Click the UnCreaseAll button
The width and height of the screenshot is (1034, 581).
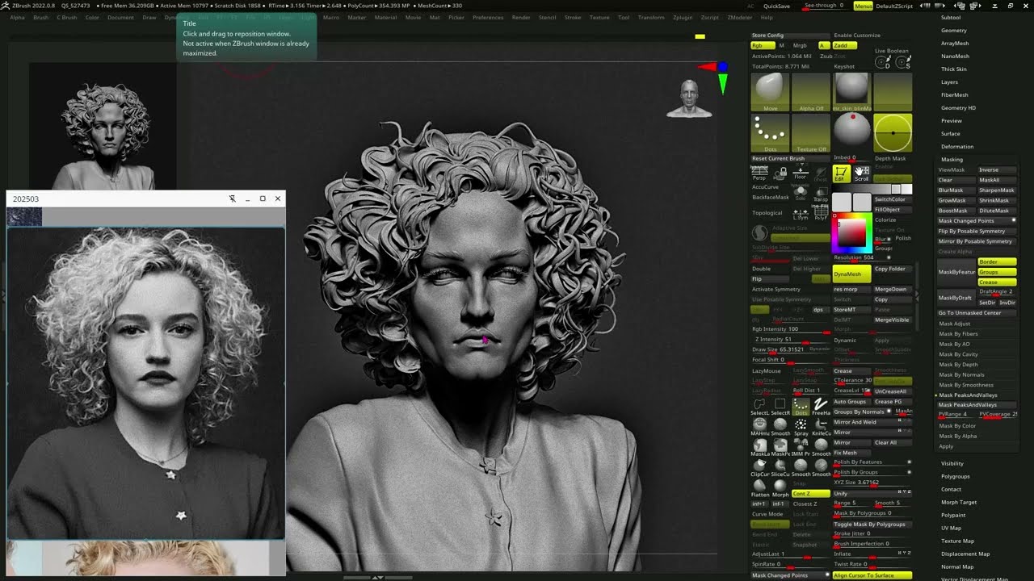[891, 391]
